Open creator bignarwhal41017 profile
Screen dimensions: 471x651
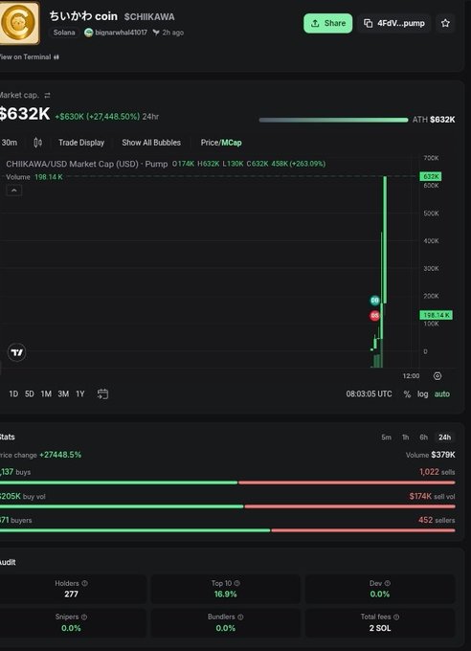[x=121, y=33]
